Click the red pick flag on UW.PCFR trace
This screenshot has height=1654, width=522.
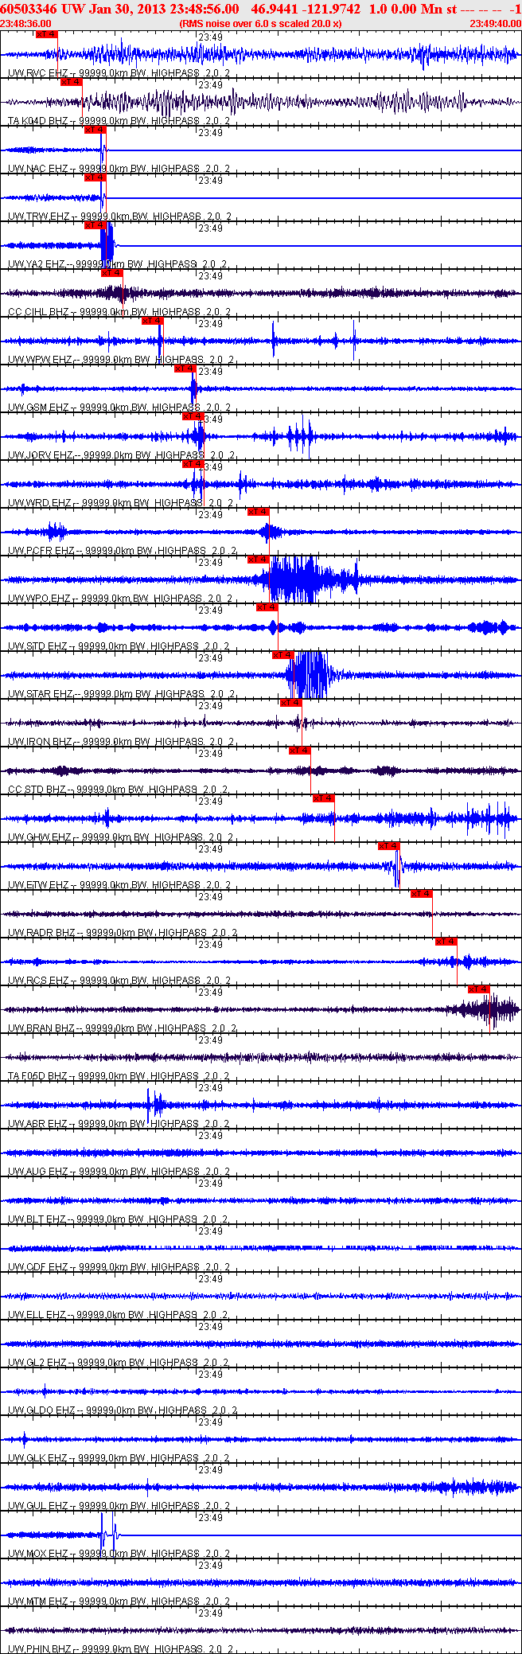(x=258, y=512)
